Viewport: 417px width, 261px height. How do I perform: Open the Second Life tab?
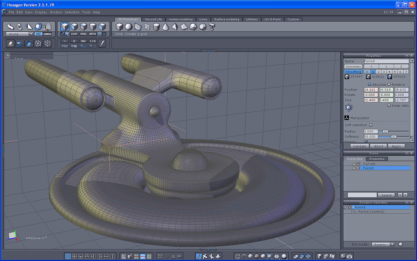(x=153, y=19)
